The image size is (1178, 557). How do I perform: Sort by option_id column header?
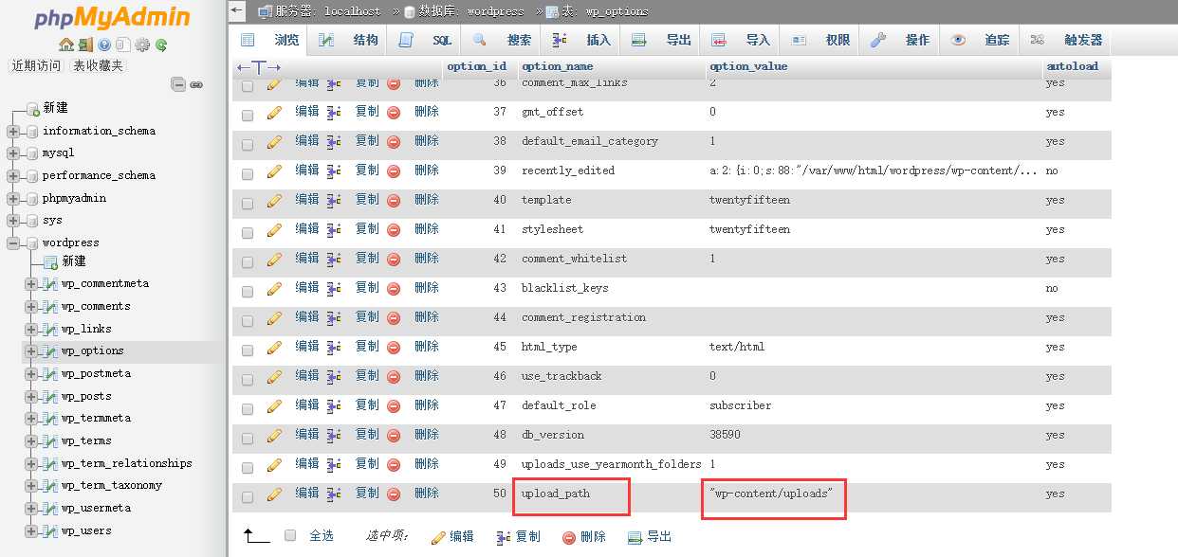(476, 66)
